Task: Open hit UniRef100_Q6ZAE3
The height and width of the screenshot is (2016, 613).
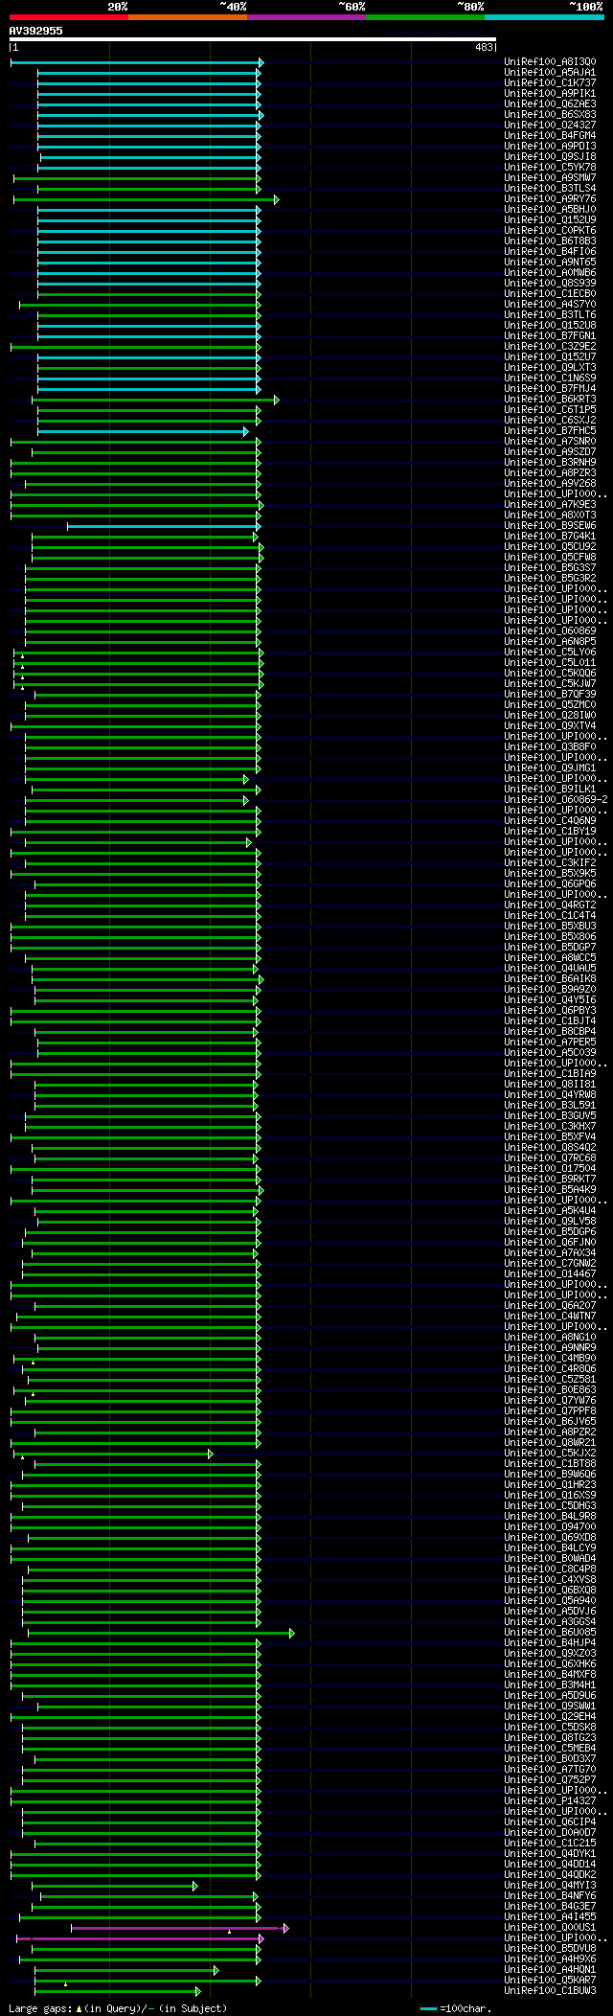Action: tap(550, 104)
